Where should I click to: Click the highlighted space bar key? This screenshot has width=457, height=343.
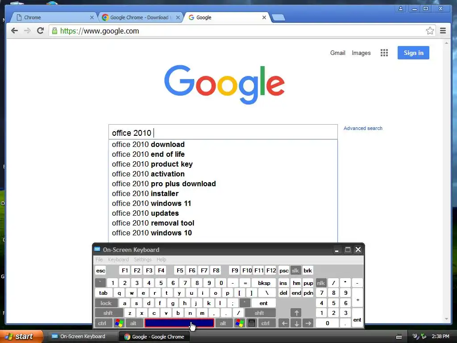(x=179, y=323)
